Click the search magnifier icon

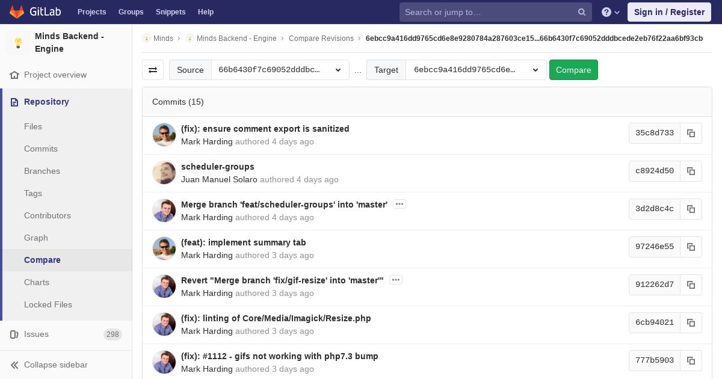click(x=581, y=12)
